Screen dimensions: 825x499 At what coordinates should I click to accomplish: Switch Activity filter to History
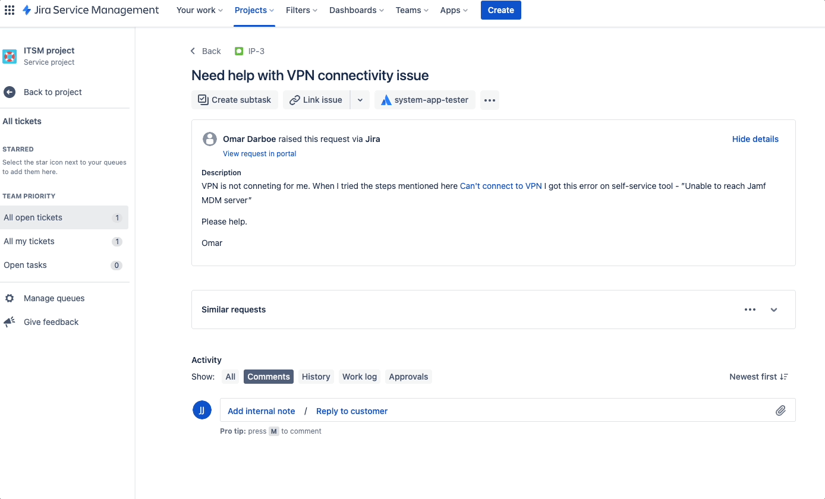click(x=316, y=376)
